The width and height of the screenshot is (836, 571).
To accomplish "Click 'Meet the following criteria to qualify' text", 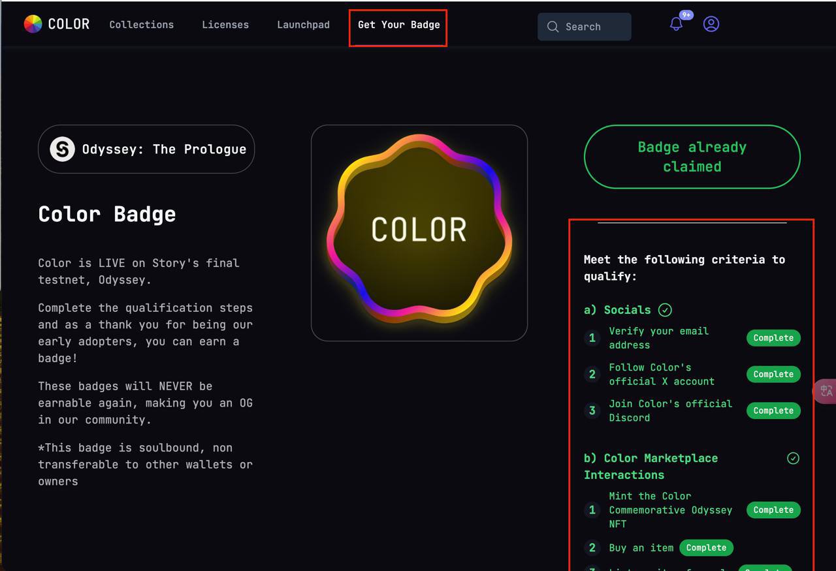I will click(x=684, y=268).
